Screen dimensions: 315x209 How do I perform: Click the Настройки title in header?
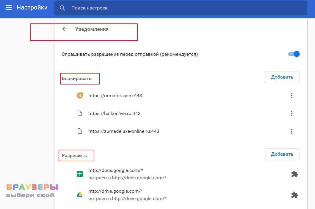32,8
